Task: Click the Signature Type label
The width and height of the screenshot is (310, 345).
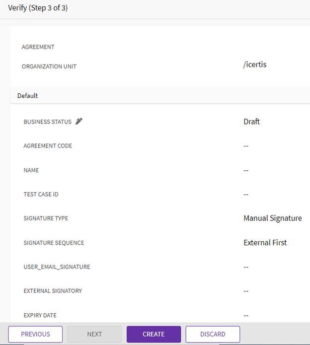Action: (x=46, y=218)
